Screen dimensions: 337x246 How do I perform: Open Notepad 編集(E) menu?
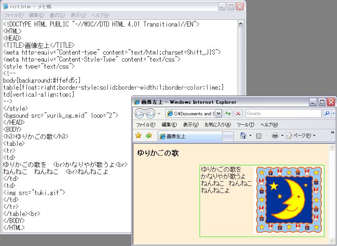37,15
